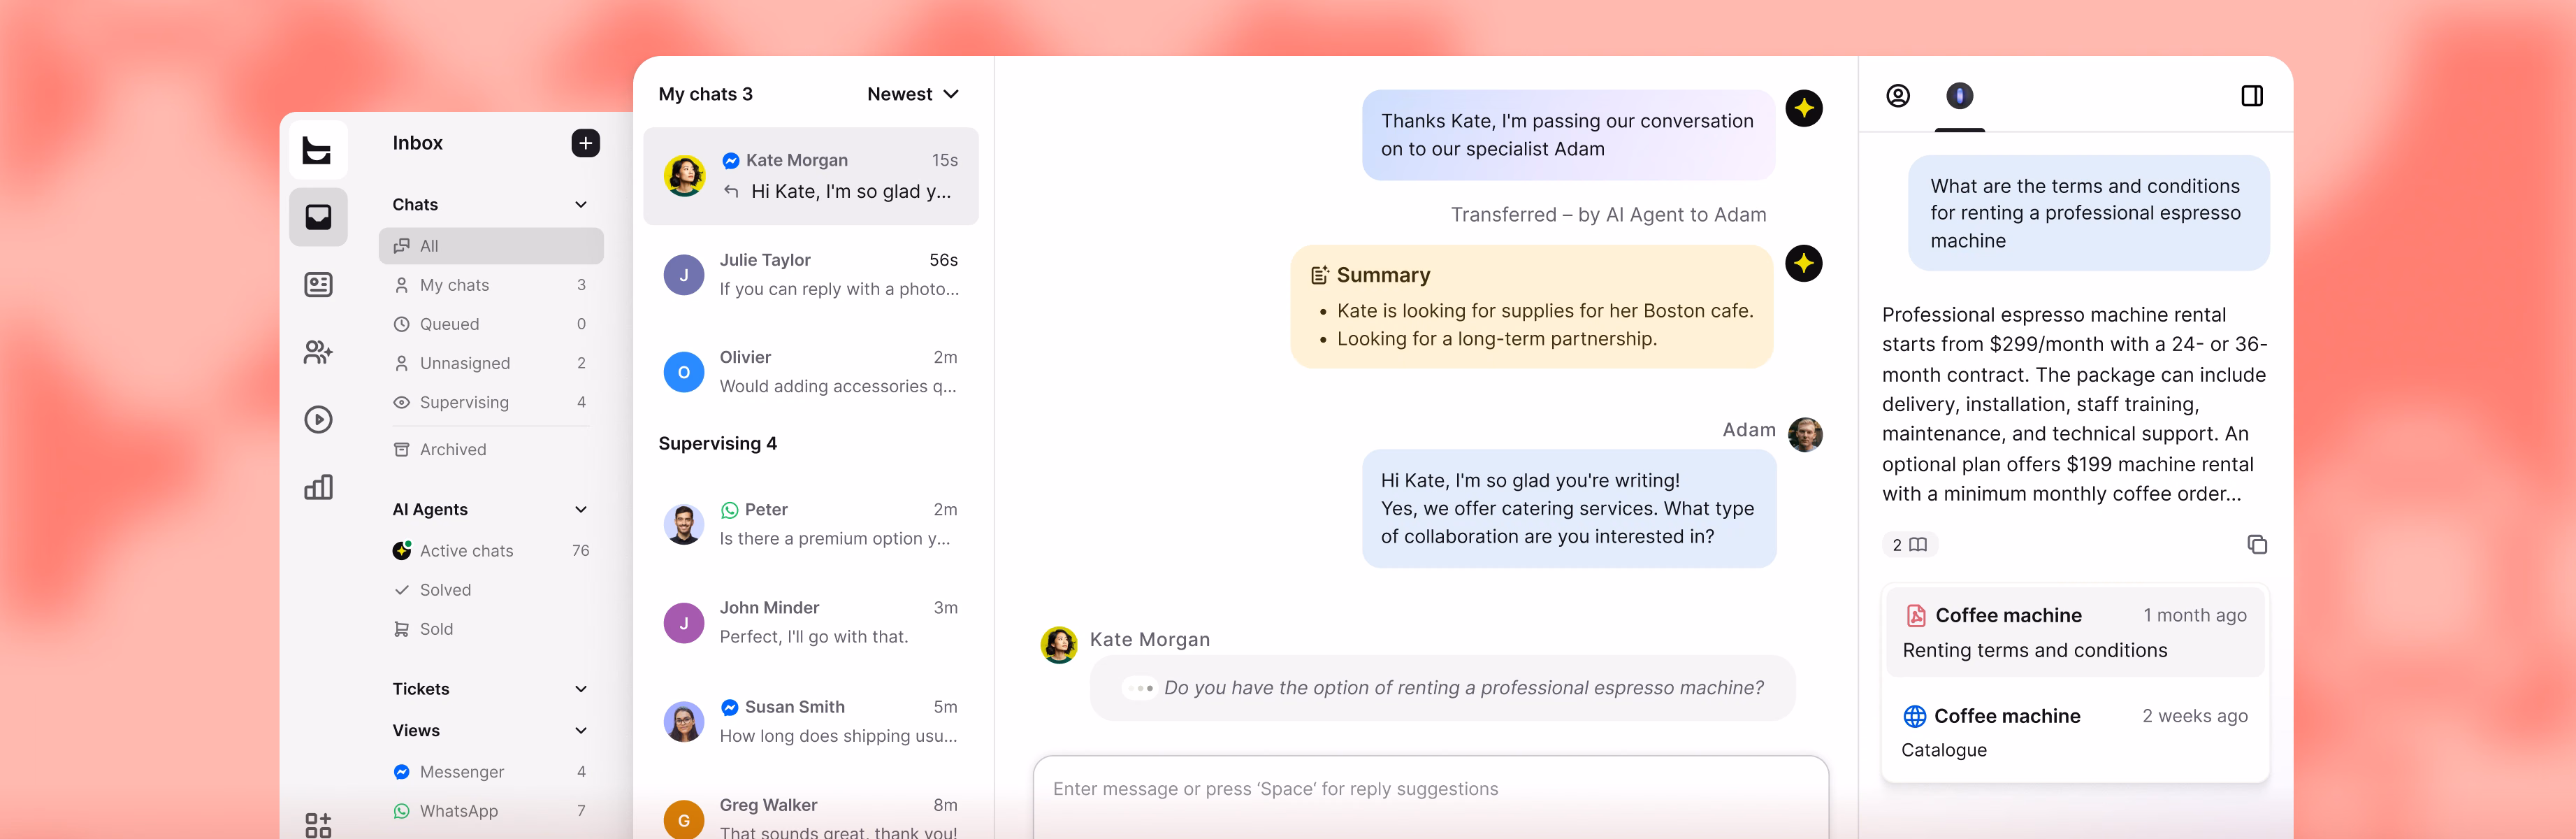Select the Supervising filter in sidebar
This screenshot has width=2576, height=839.
coord(491,402)
